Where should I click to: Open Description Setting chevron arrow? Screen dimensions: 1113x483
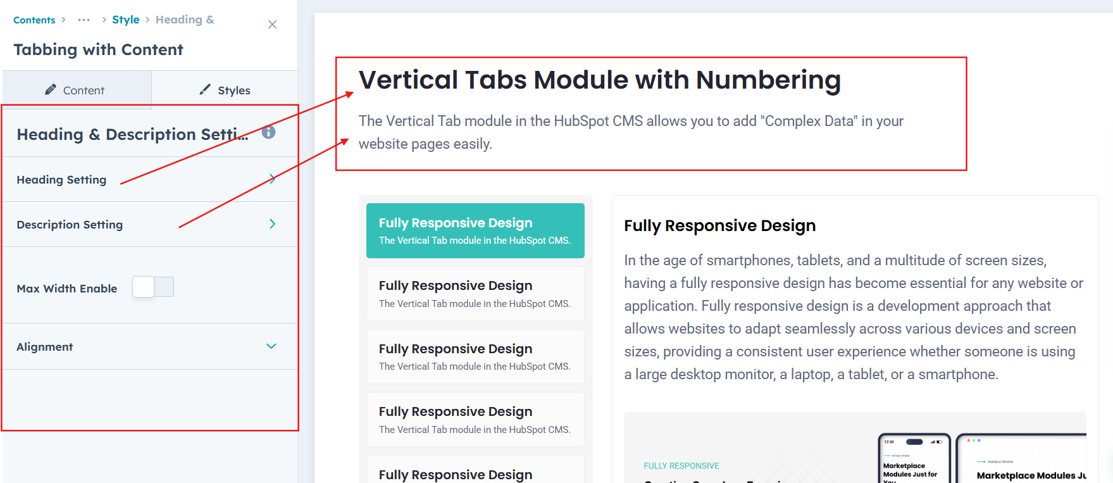click(x=273, y=224)
